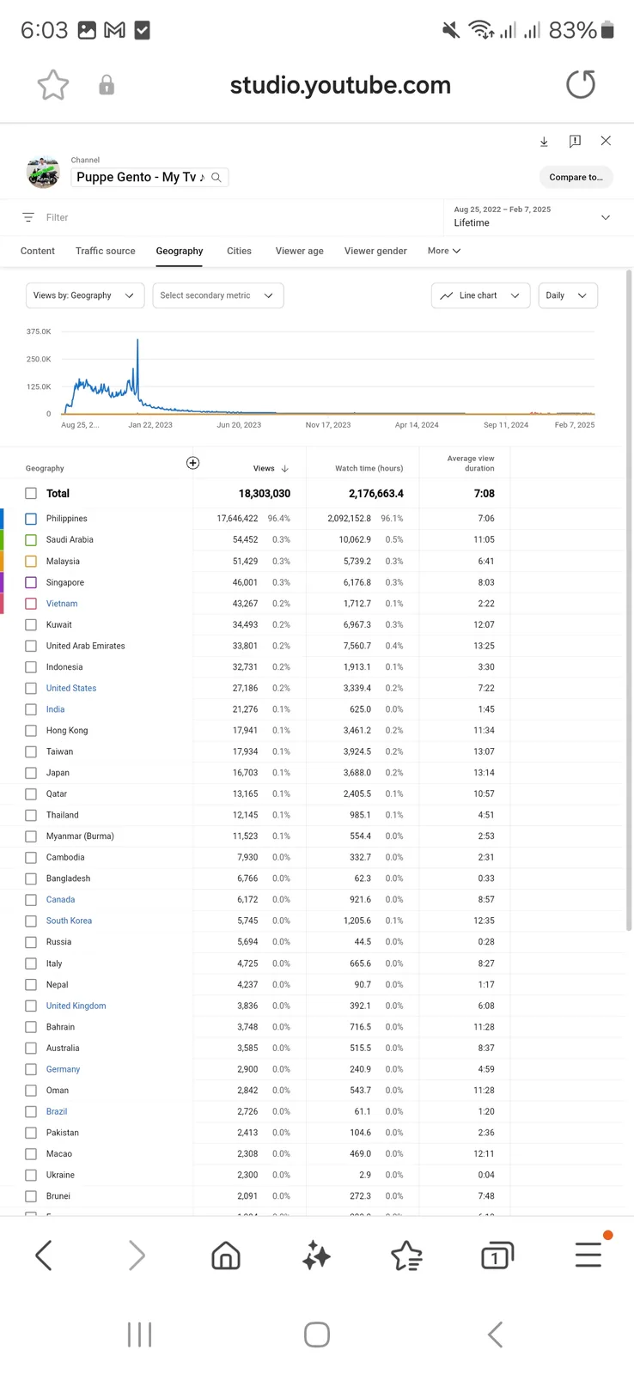This screenshot has width=634, height=1374.
Task: Close the advanced analytics panel
Action: point(606,141)
